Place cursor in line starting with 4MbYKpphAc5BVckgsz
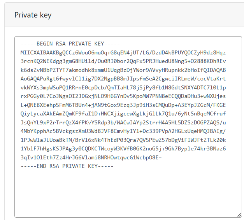 [x=123, y=131]
